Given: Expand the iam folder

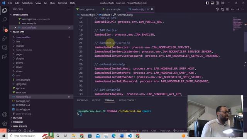Looking at the screenshot, I should click(x=18, y=41).
